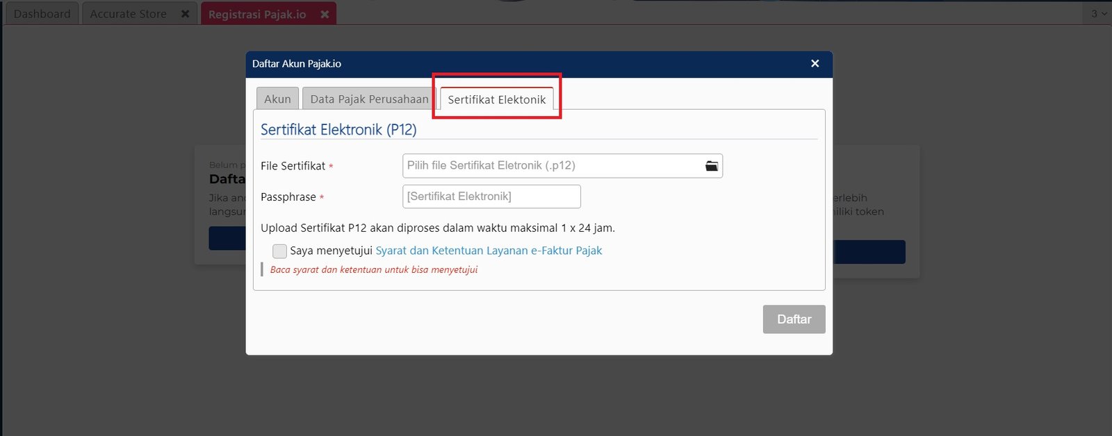Click the File Sertifikat label
Viewport: 1112px width, 436px height.
tap(293, 166)
